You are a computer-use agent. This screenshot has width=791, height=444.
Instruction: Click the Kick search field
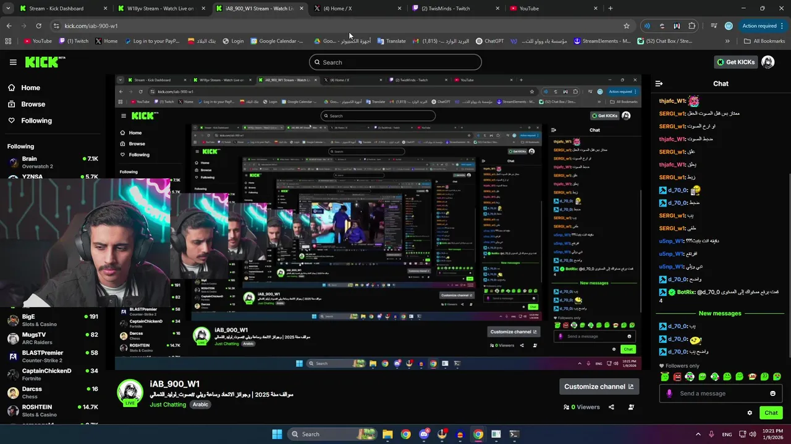coord(395,62)
